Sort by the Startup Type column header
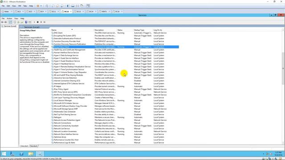Viewport: 285px width, 160px height. tap(143, 30)
